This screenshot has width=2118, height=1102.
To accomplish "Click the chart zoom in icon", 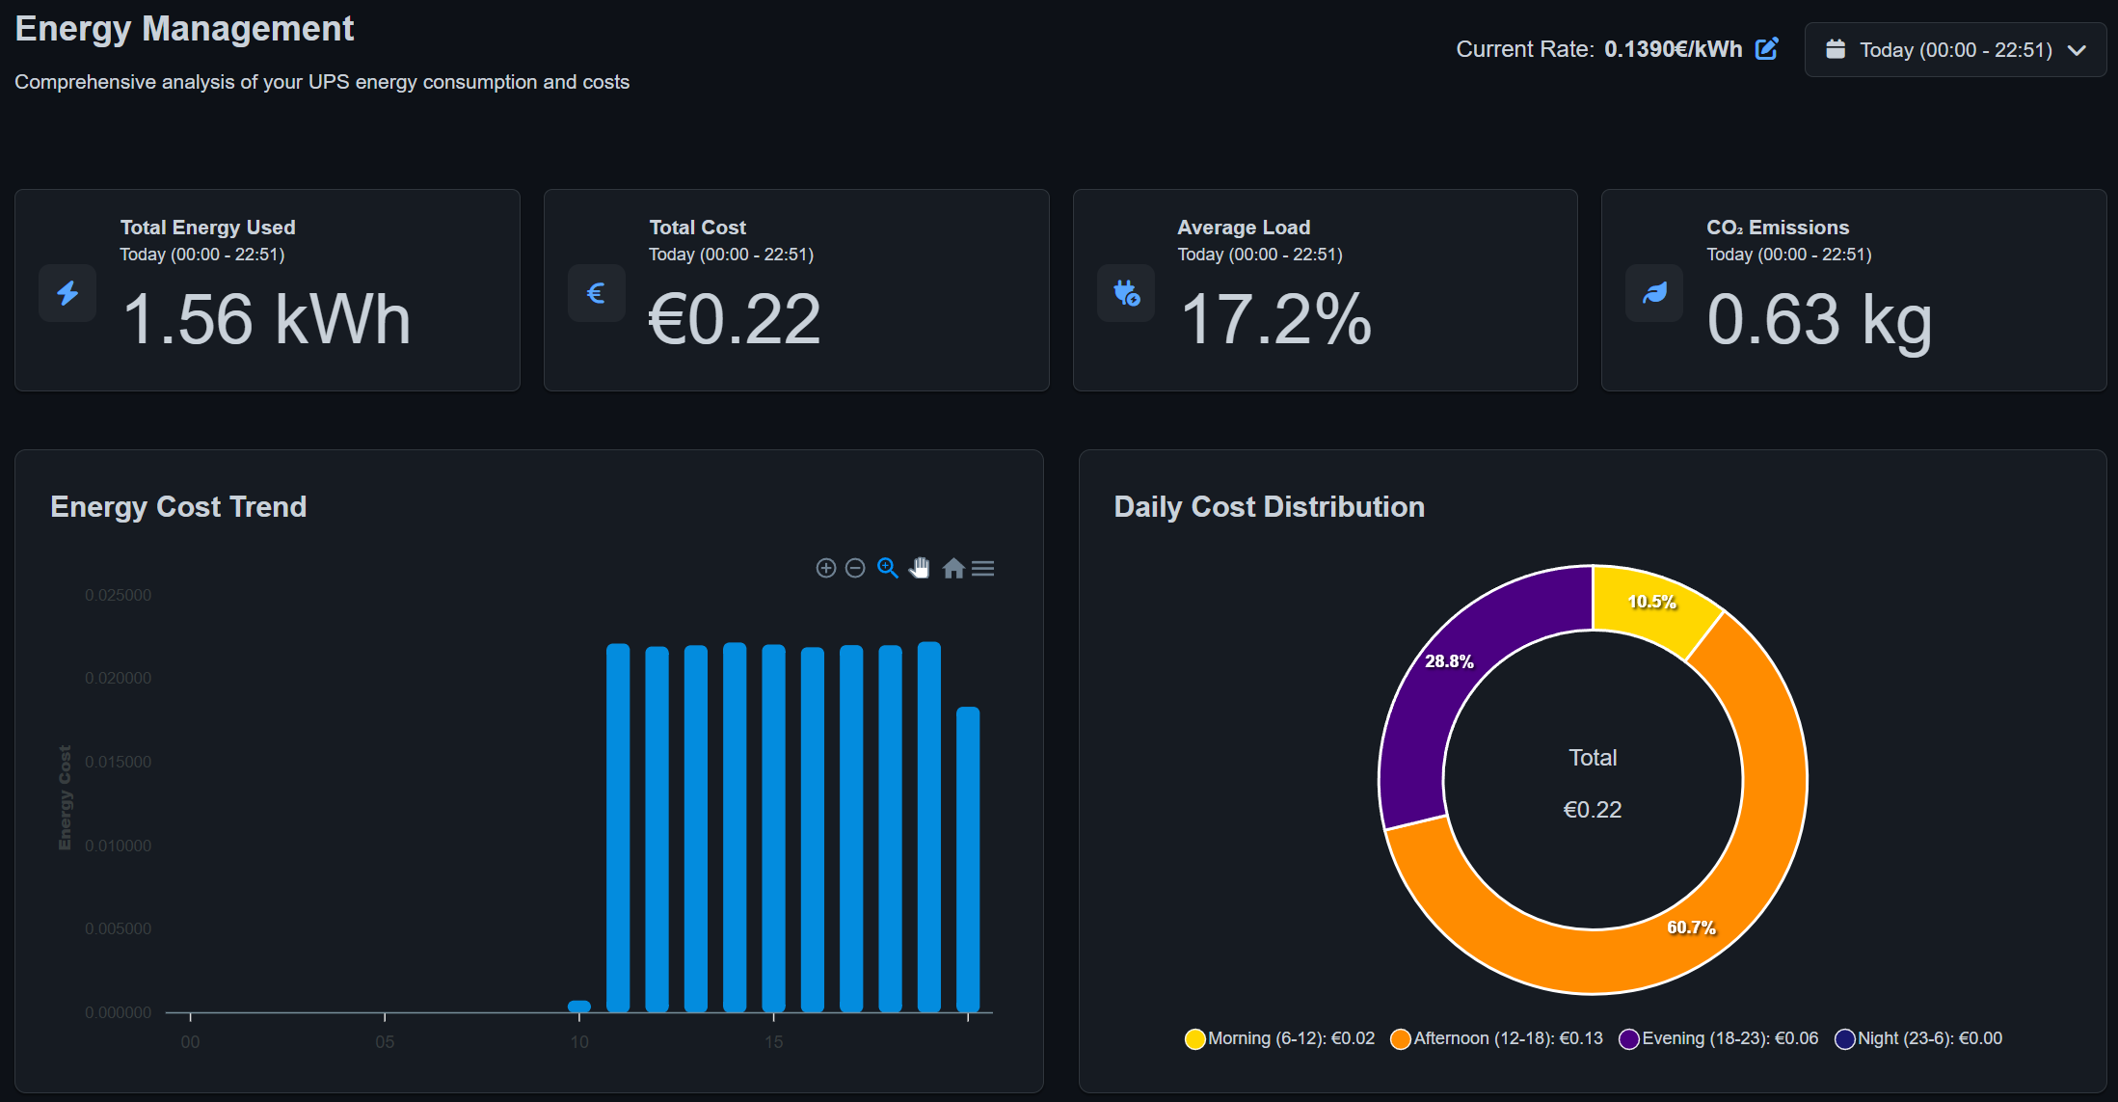I will (826, 568).
